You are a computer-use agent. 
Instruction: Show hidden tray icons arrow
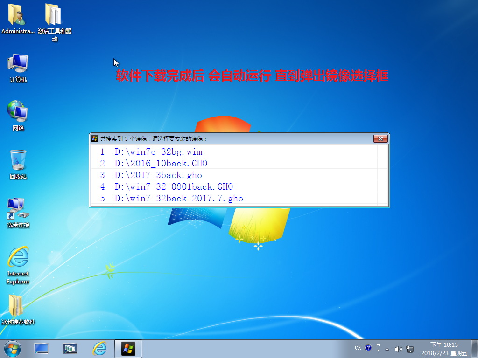[x=387, y=349]
